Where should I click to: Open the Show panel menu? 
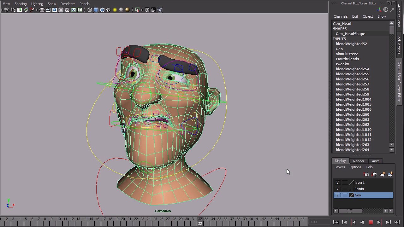click(52, 4)
